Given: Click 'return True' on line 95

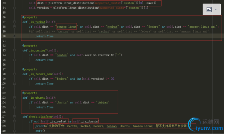Looking at the screenshot, I should (44, 60).
